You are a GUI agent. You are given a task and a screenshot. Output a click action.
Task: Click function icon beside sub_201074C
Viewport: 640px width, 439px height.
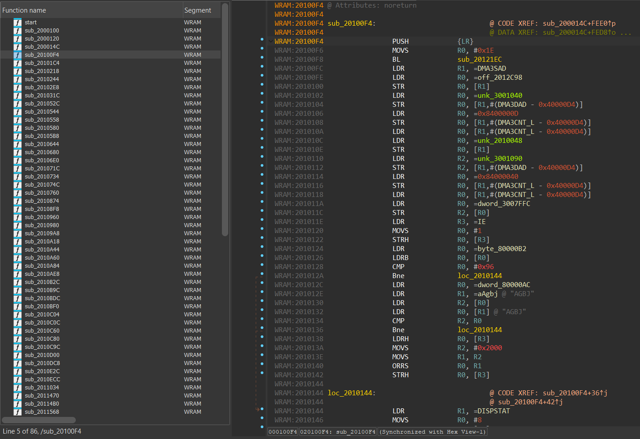18,185
